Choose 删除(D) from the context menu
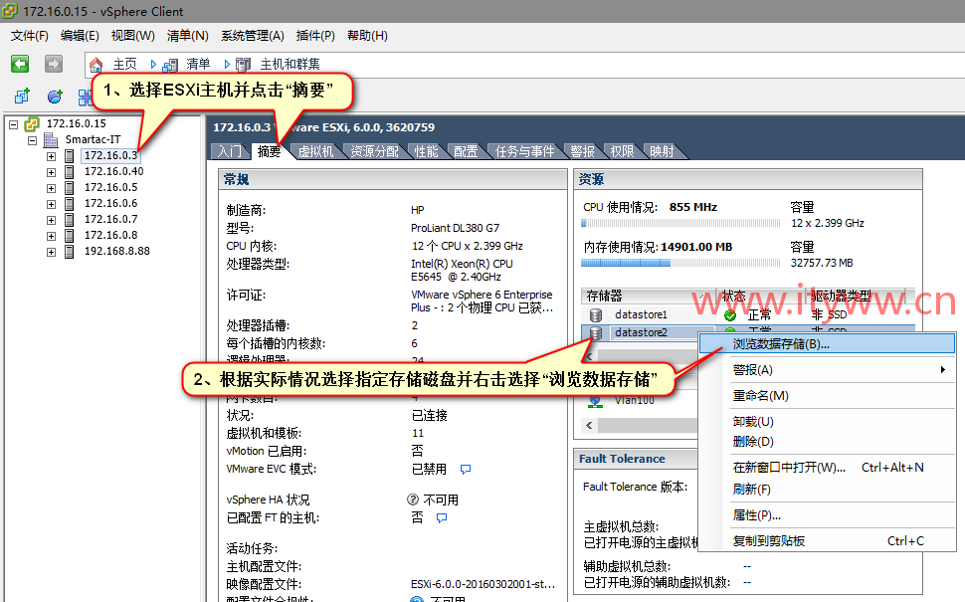 [x=827, y=442]
